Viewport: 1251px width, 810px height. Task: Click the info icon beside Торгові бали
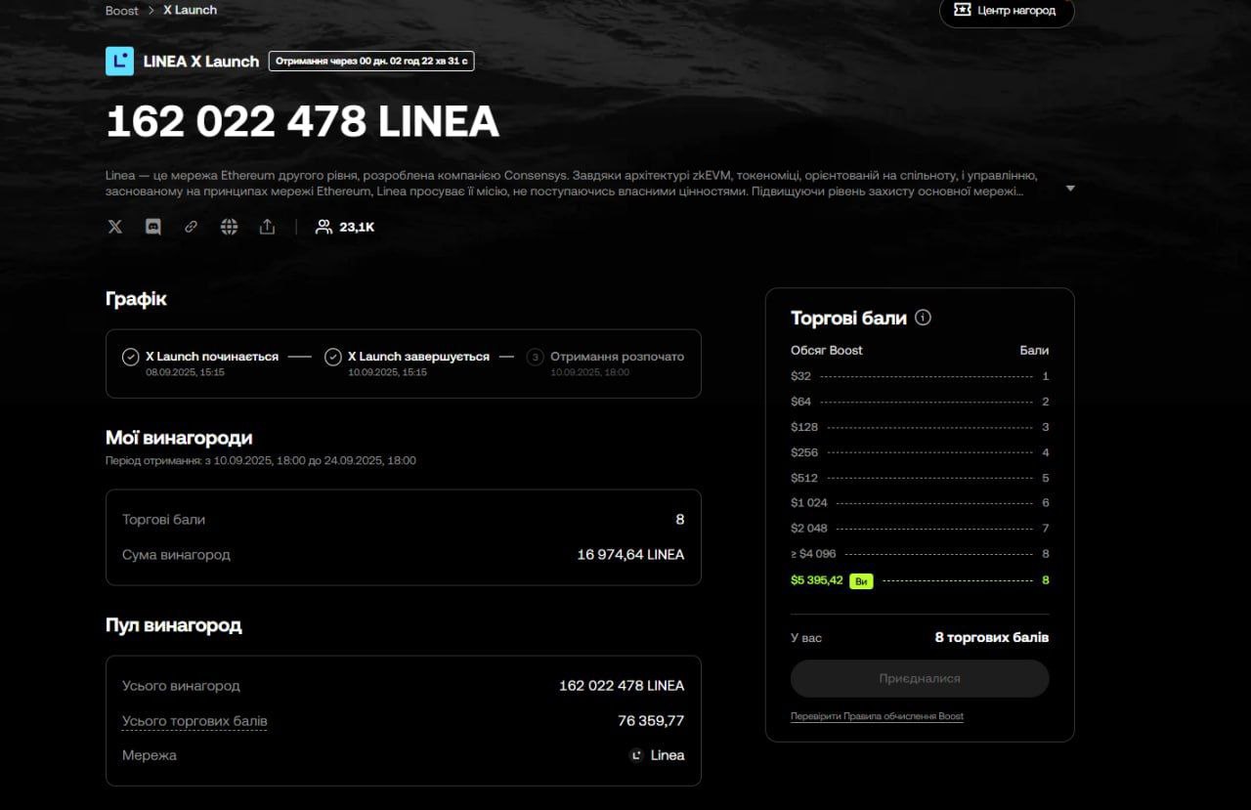tap(924, 318)
